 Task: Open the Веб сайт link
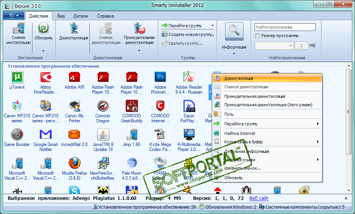259,198
